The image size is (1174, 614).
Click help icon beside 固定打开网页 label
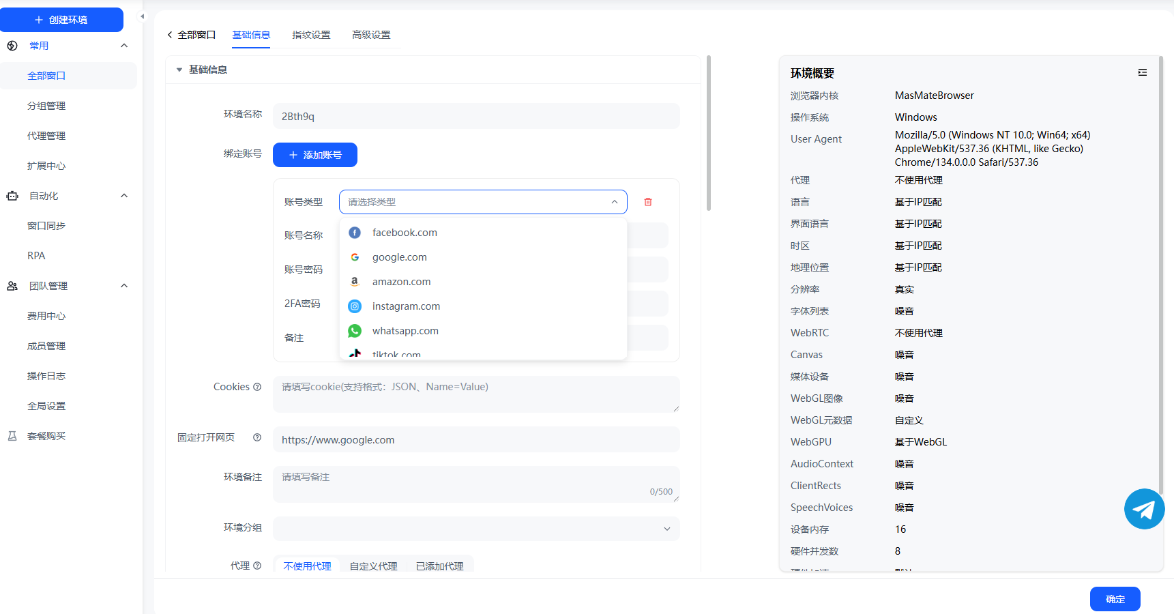point(257,437)
